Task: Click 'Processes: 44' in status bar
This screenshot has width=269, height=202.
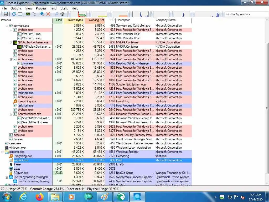Action: pos(75,189)
